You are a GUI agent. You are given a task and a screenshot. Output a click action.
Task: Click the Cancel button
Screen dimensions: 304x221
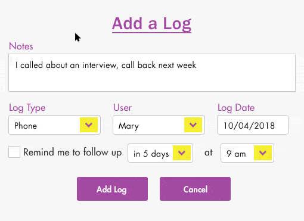(195, 189)
